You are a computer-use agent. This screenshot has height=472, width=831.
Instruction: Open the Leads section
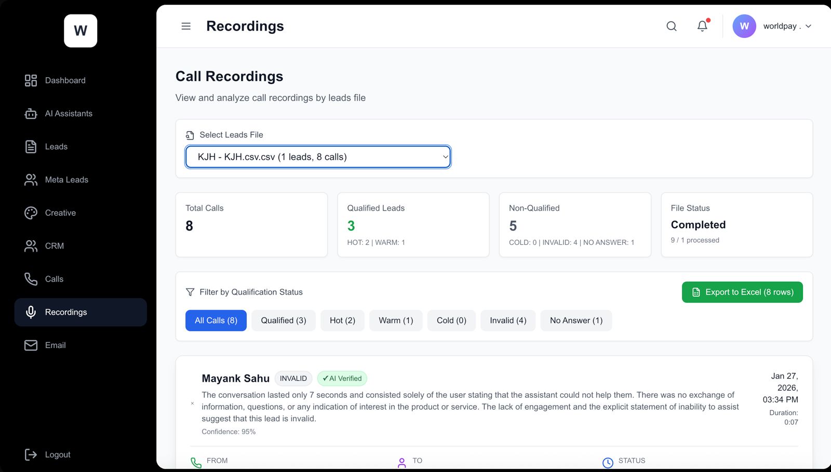56,146
